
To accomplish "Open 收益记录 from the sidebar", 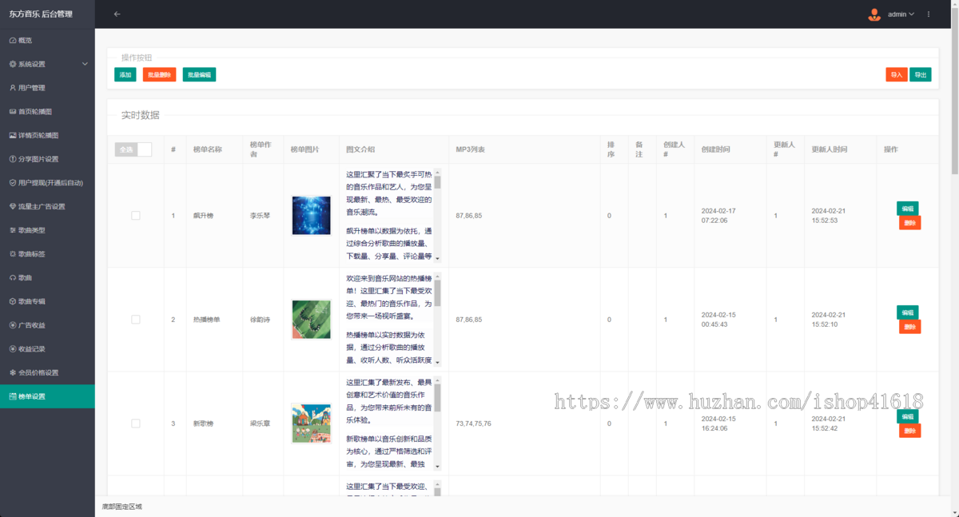I will point(47,349).
